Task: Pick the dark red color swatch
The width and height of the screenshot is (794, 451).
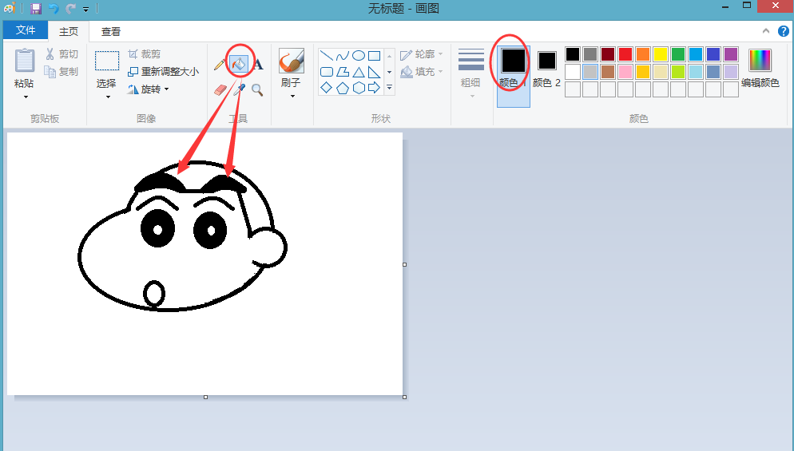Action: point(608,54)
